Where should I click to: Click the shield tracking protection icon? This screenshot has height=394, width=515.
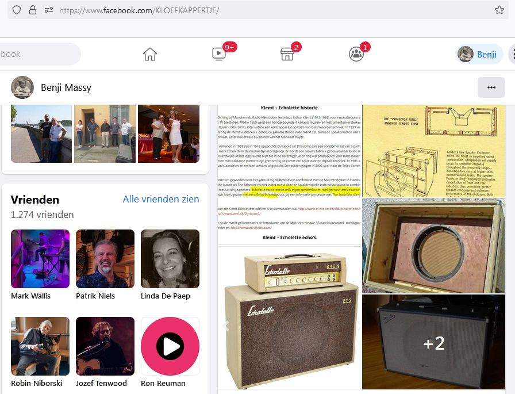[17, 10]
